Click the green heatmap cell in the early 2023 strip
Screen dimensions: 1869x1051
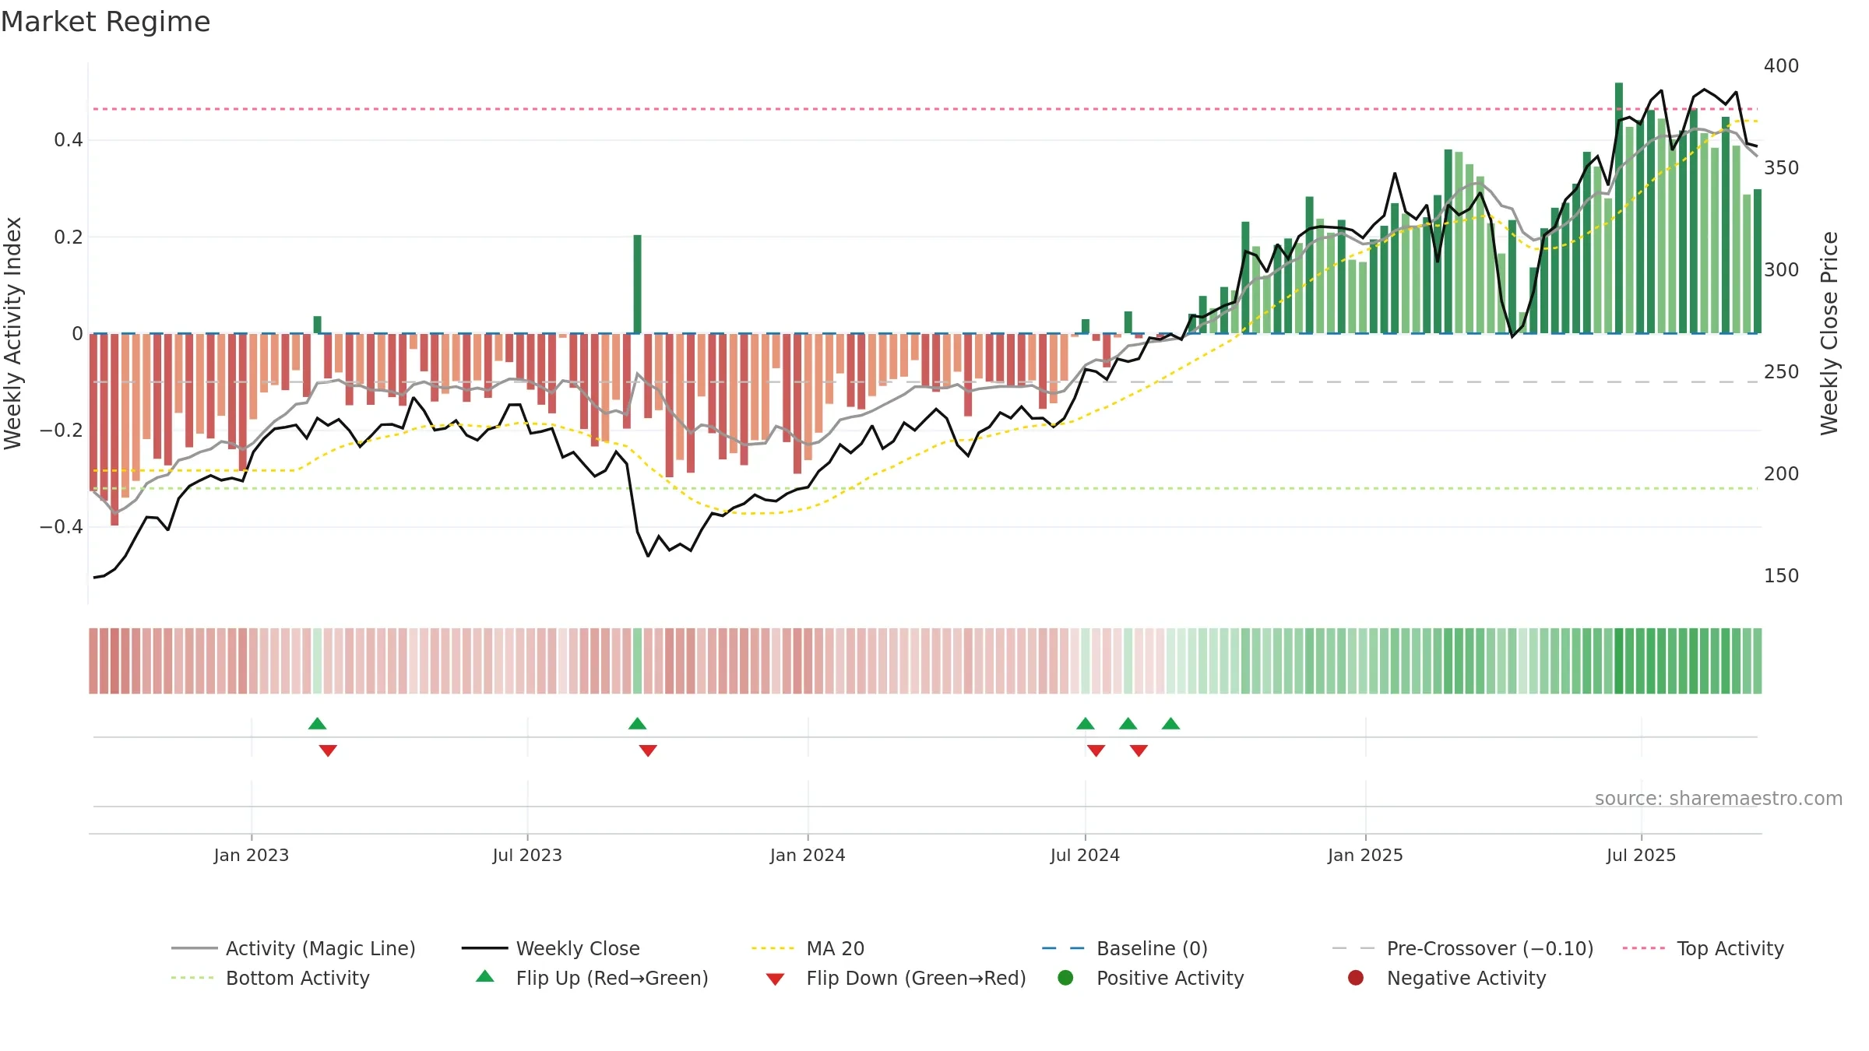317,661
